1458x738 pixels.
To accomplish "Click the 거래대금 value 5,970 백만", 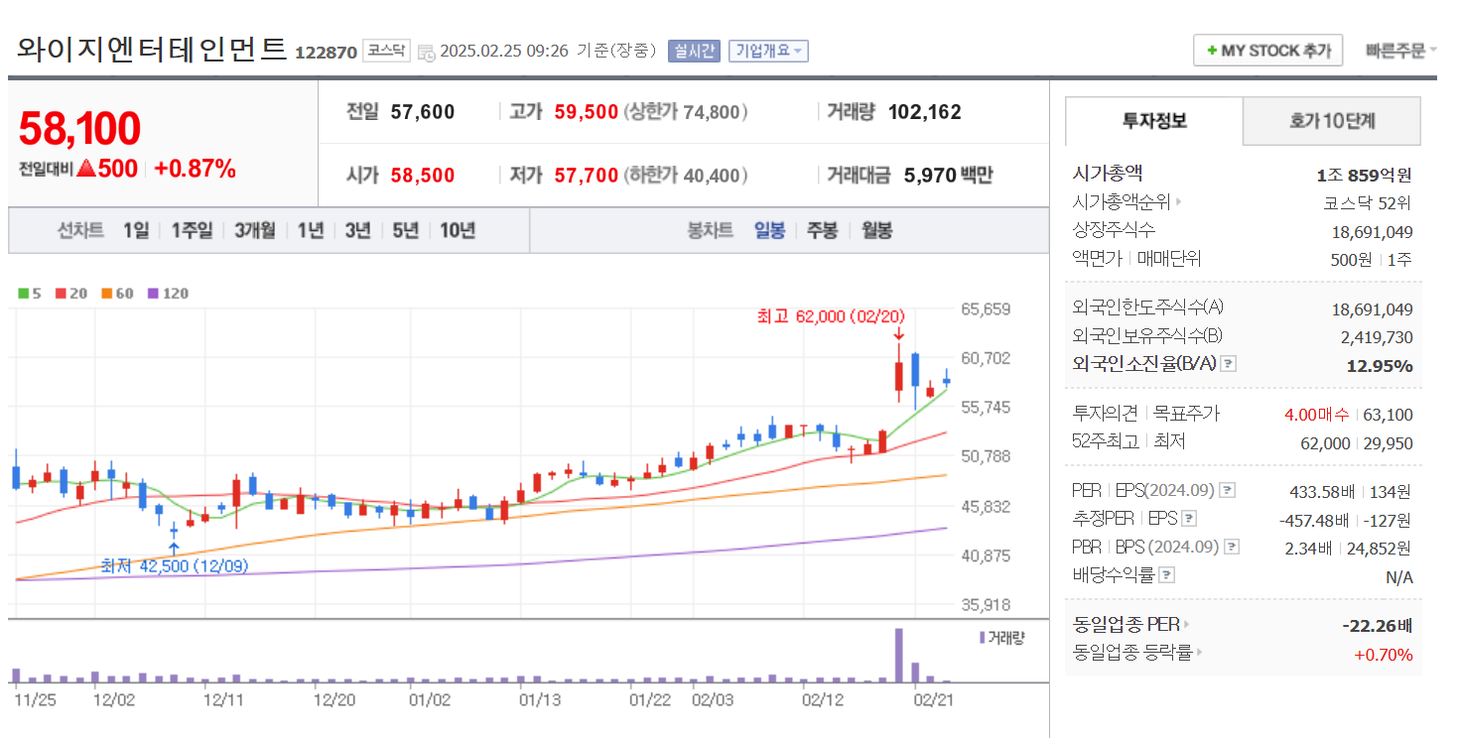I will (948, 176).
